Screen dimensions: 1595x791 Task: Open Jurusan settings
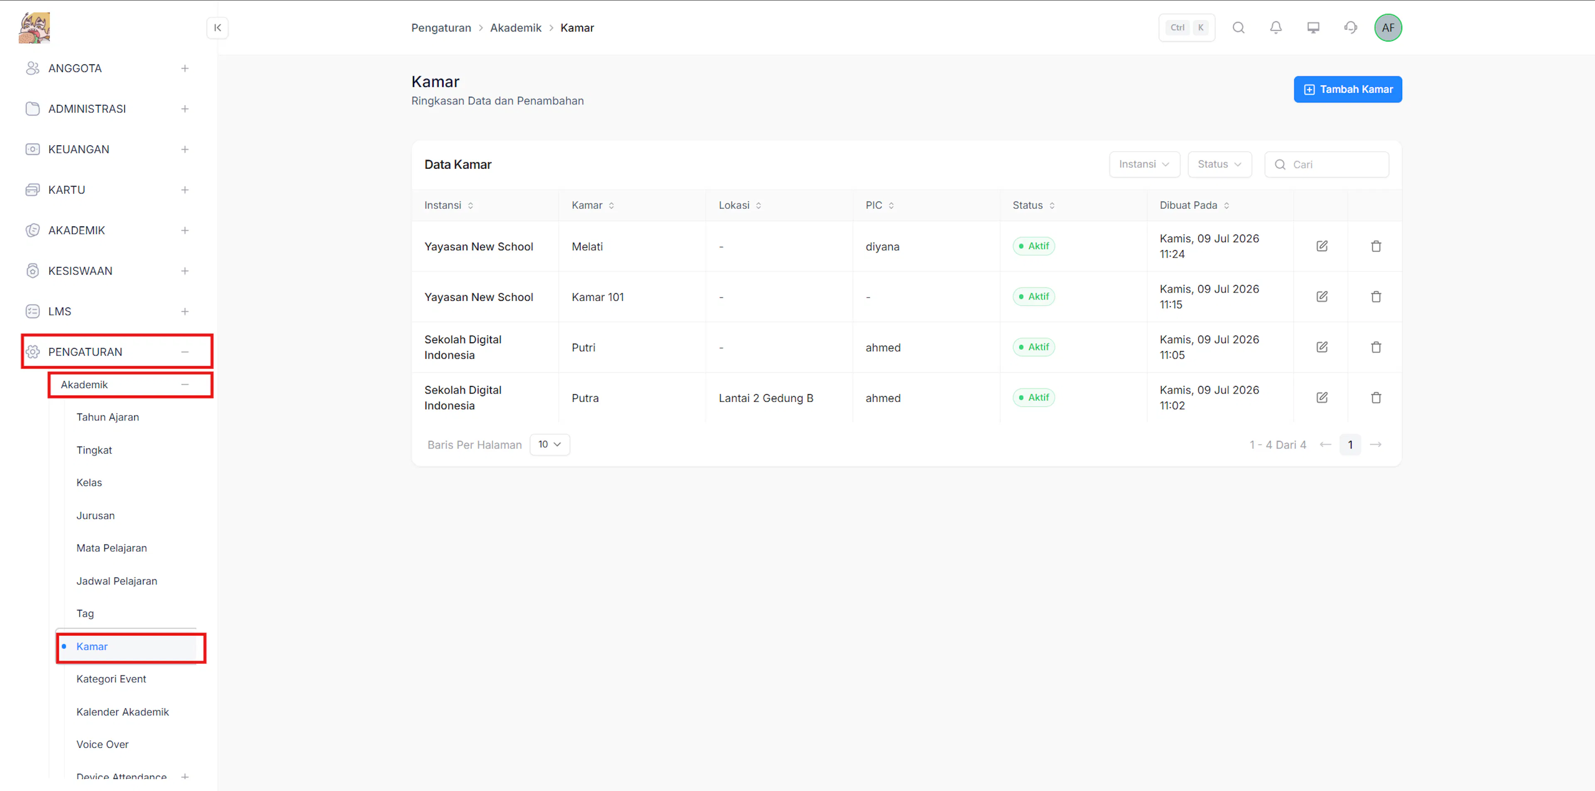(96, 516)
